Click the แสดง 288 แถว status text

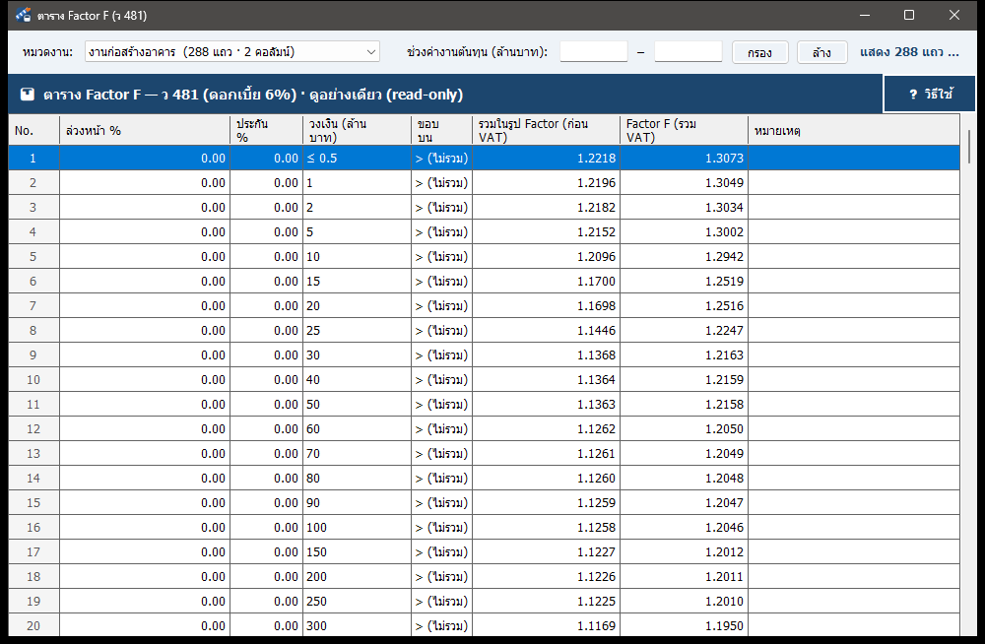click(x=909, y=52)
